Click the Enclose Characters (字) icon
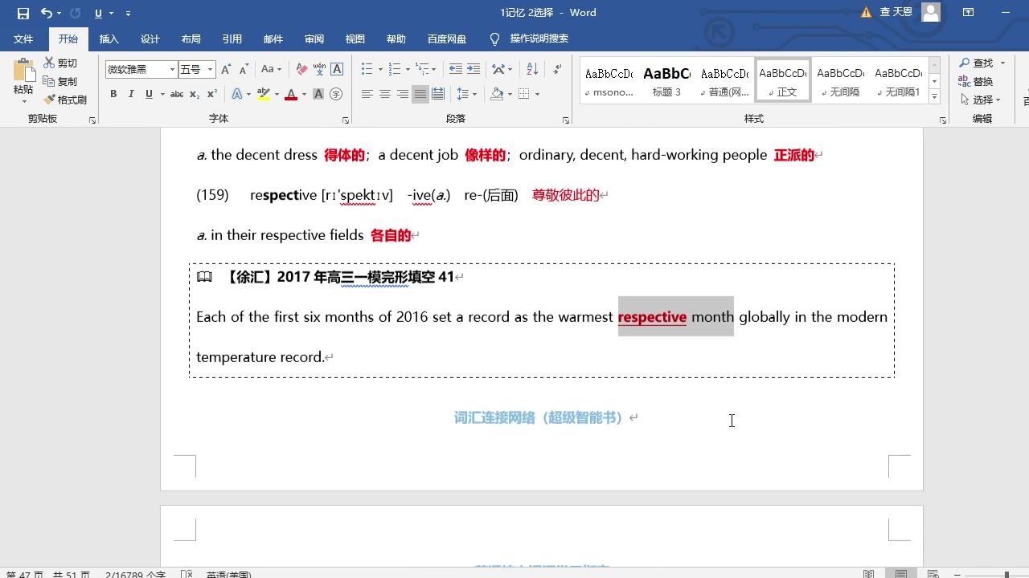1029x578 pixels. point(336,95)
